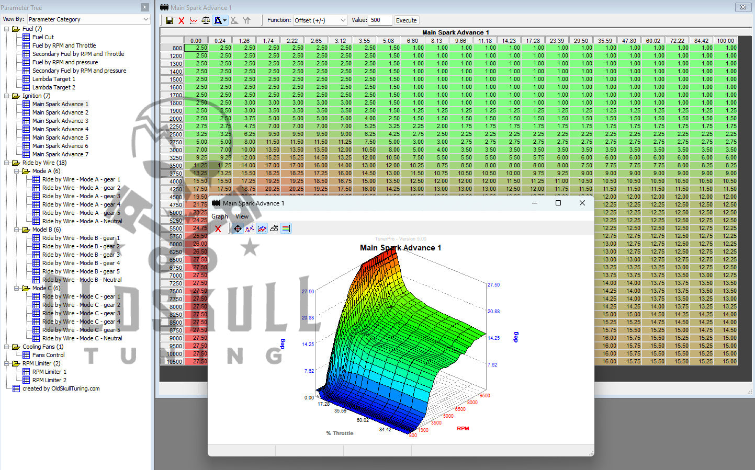This screenshot has width=755, height=470.
Task: Click the color legend icon in graph window
Action: click(x=286, y=228)
